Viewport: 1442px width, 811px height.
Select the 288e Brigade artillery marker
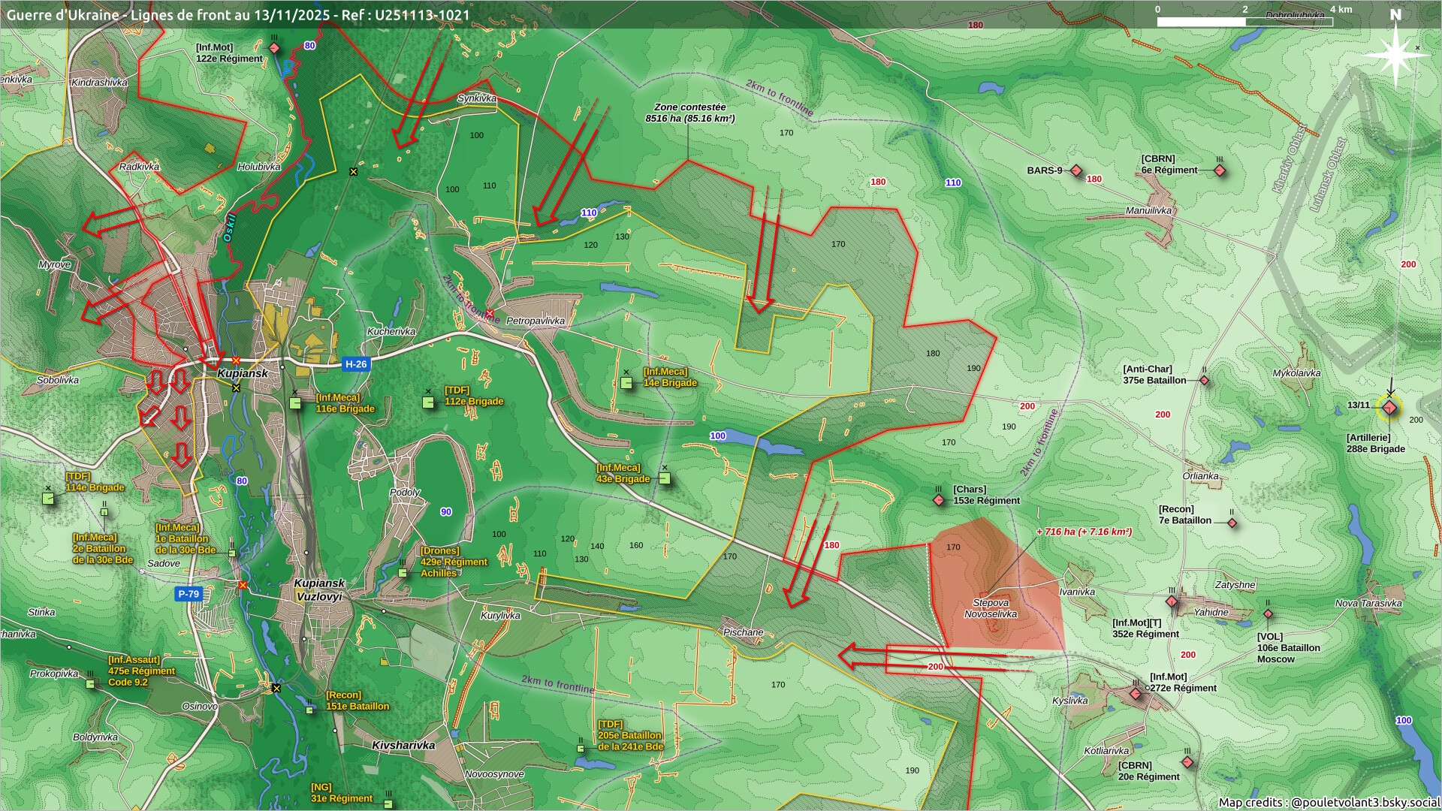click(1389, 408)
